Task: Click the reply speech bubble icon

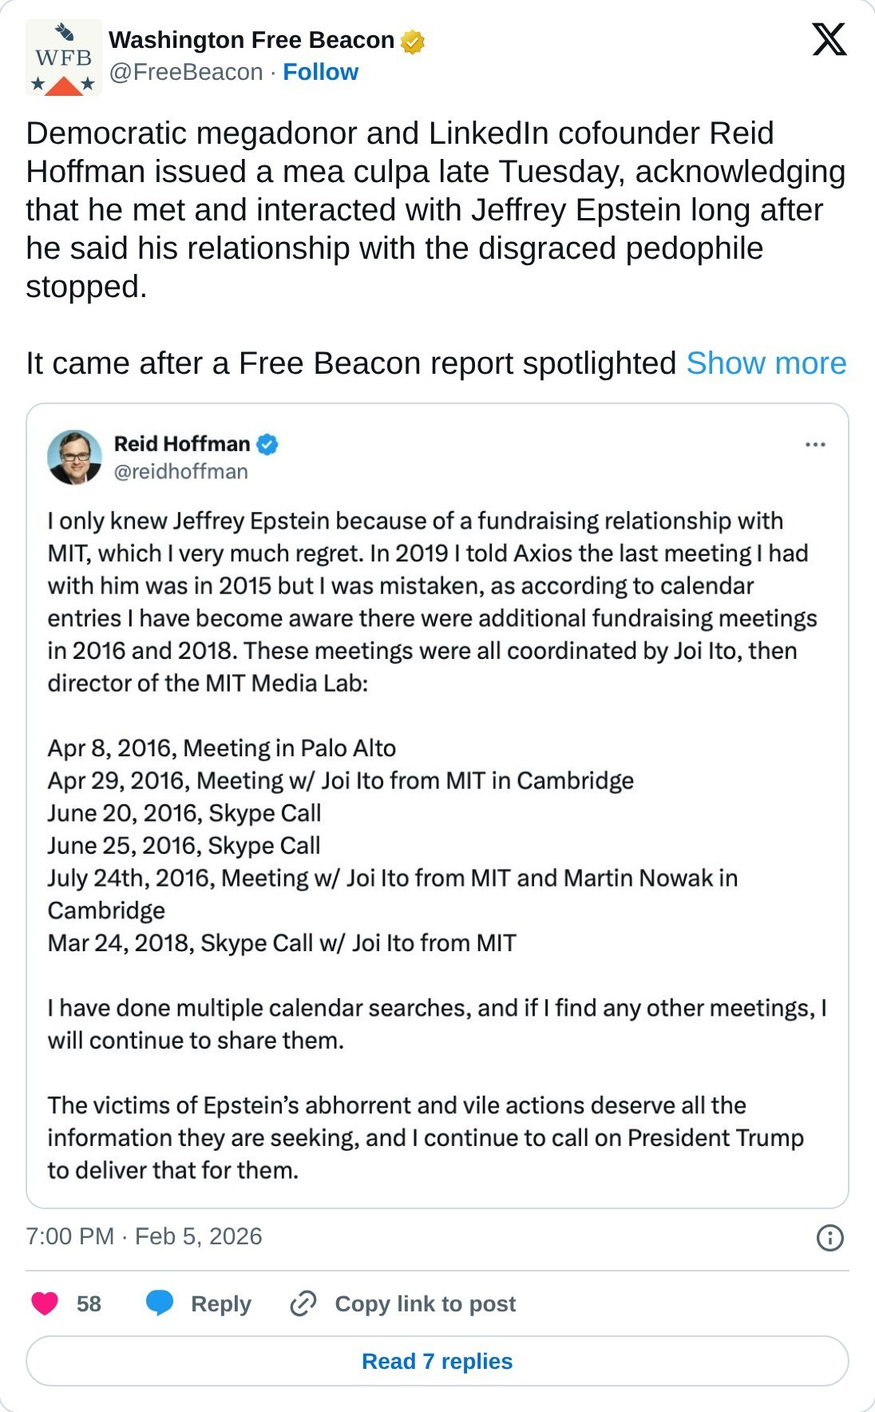Action: [x=160, y=1303]
